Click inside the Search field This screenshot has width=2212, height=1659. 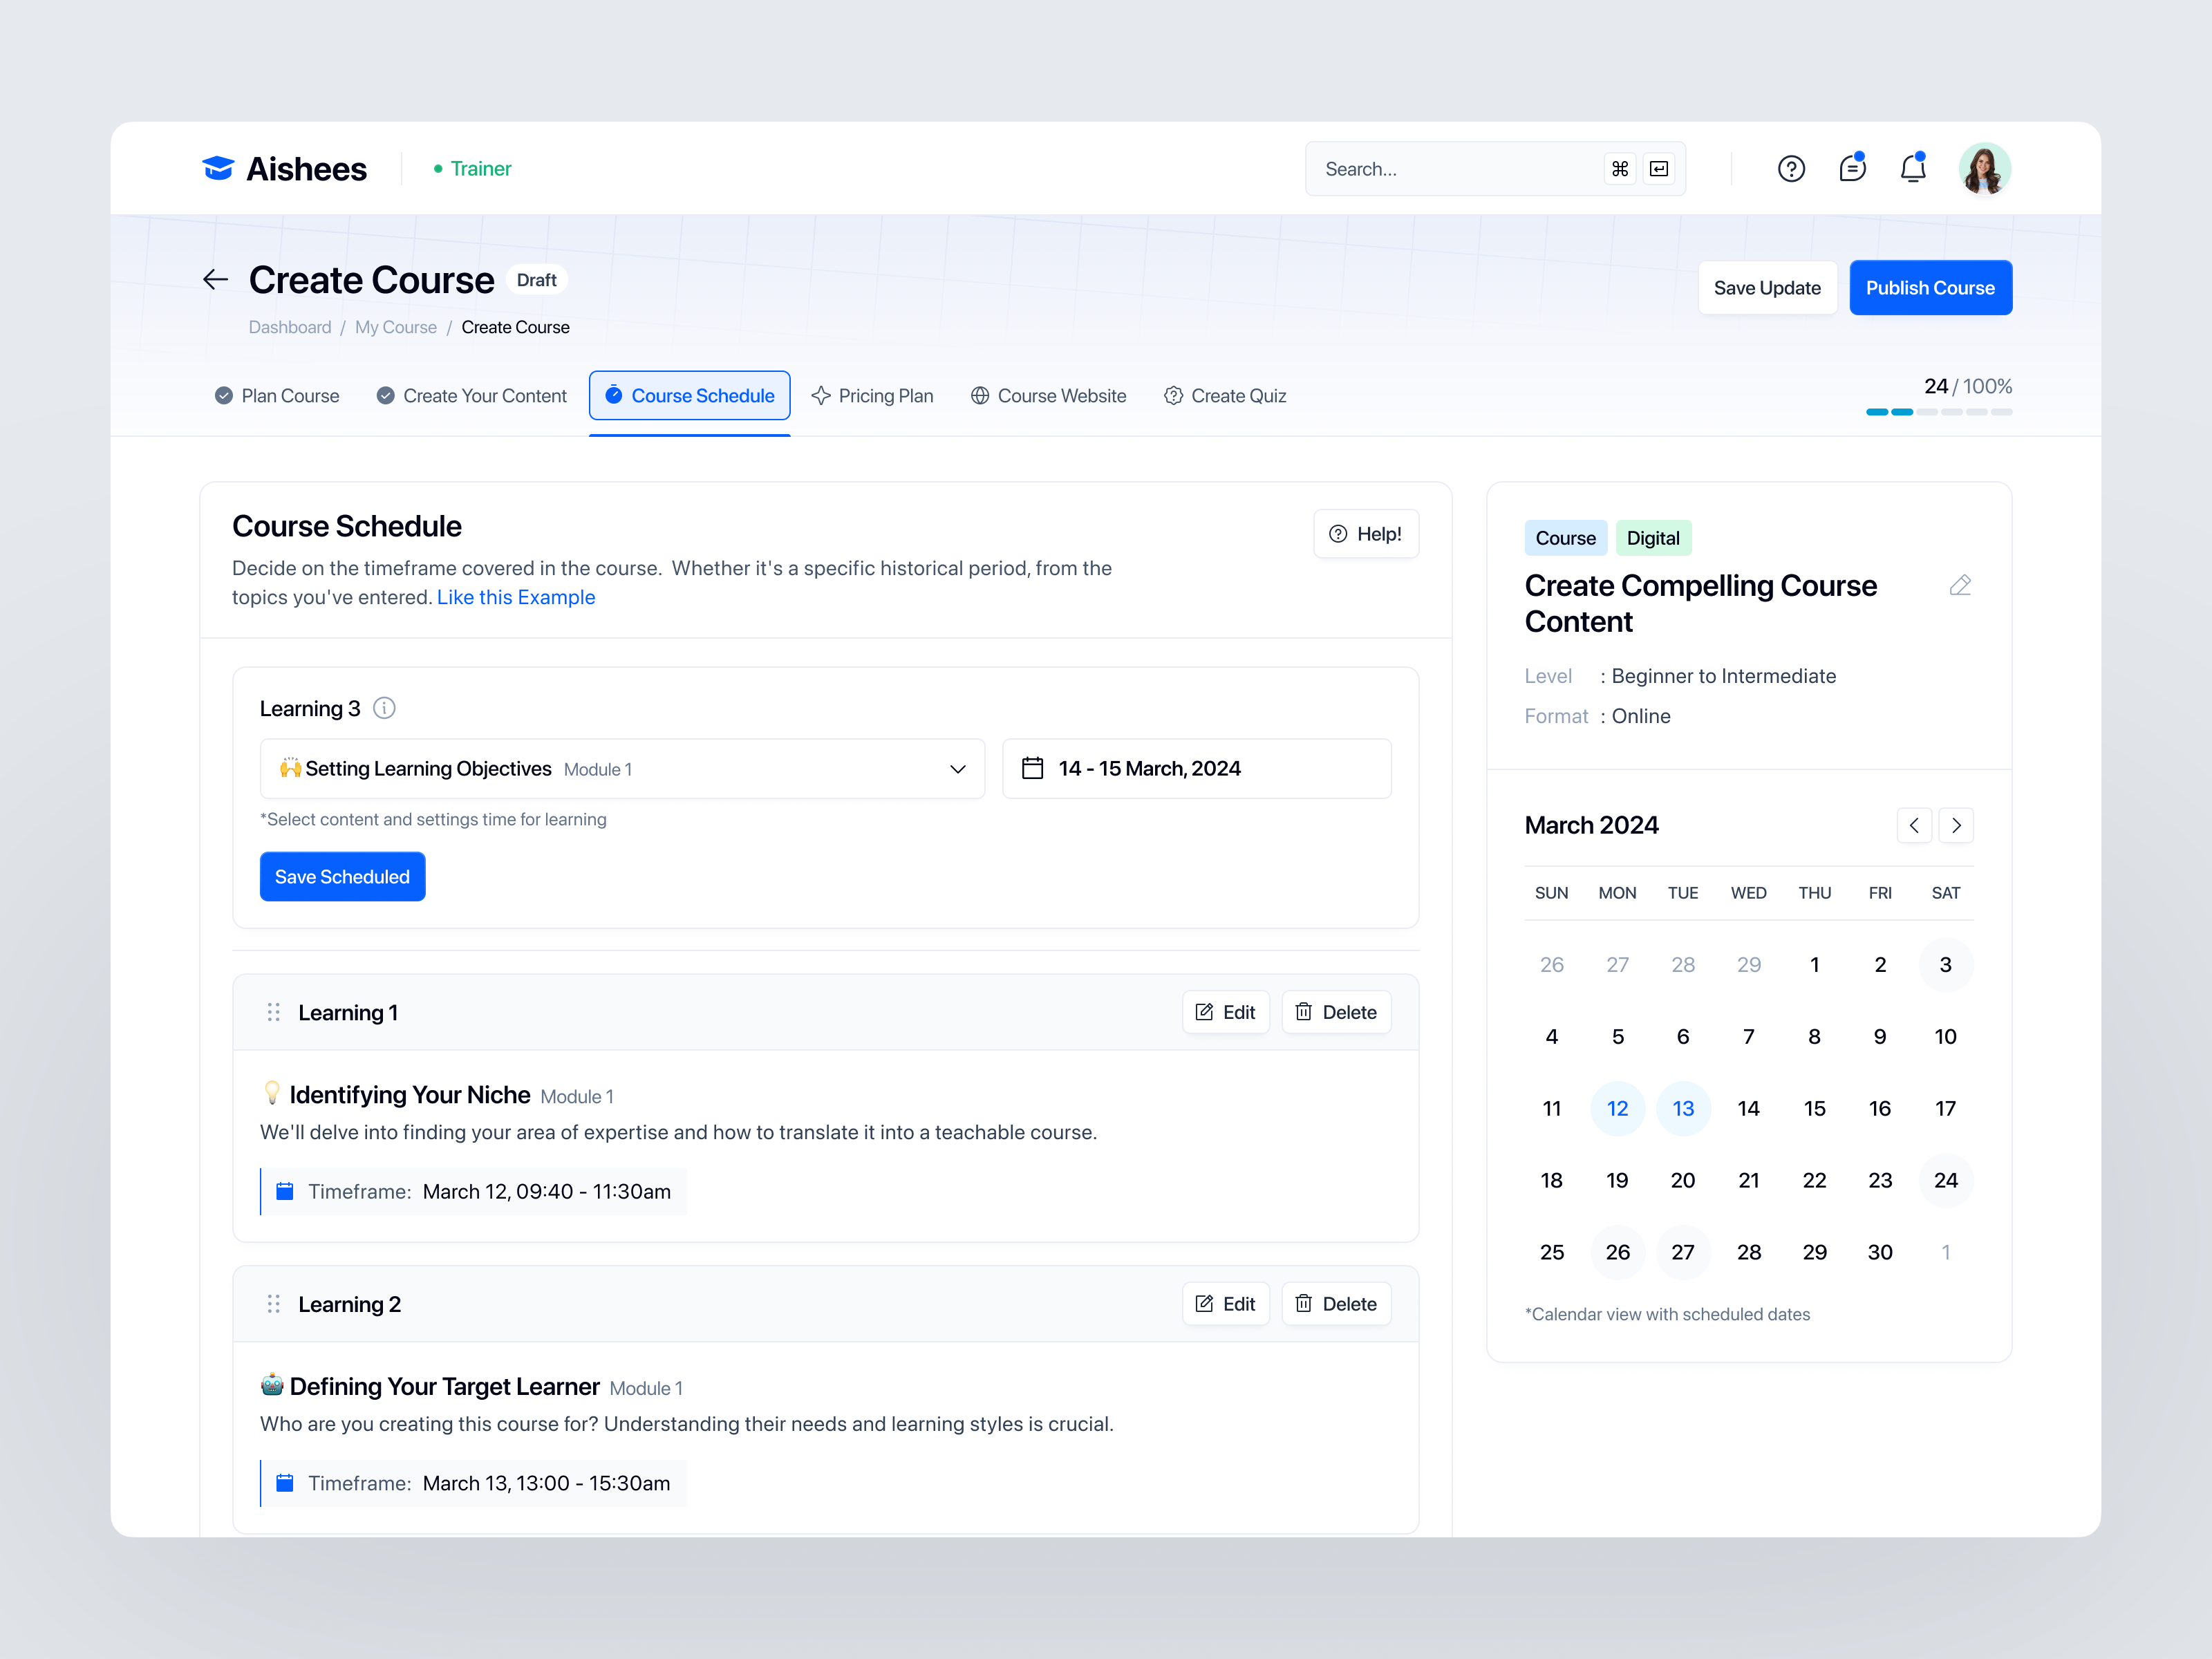(1450, 168)
